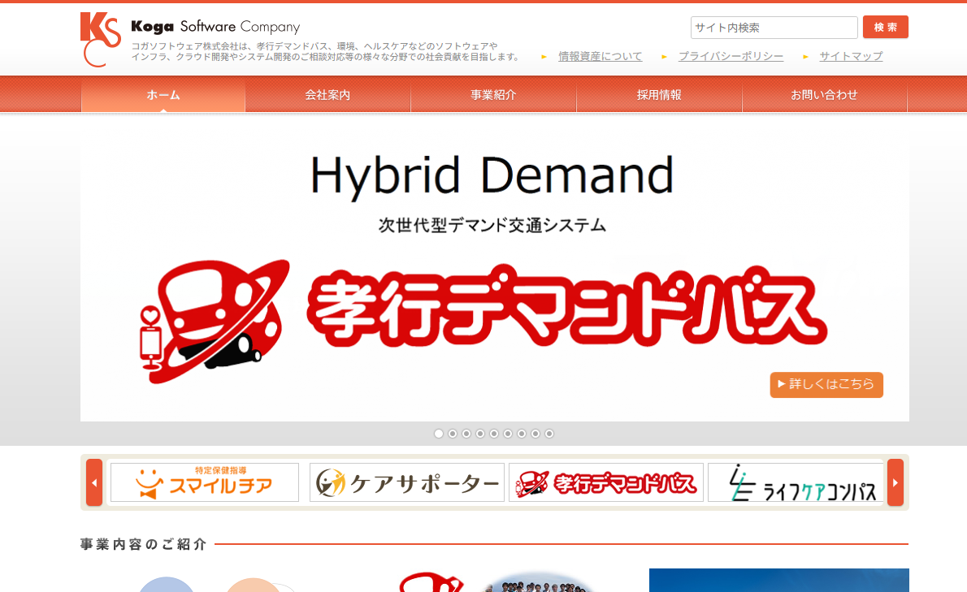Image resolution: width=967 pixels, height=592 pixels.
Task: Open the プライバシーポリシー link
Action: coord(731,56)
